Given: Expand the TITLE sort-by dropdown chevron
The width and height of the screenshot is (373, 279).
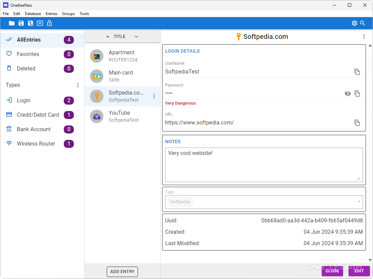Looking at the screenshot, I should point(136,37).
